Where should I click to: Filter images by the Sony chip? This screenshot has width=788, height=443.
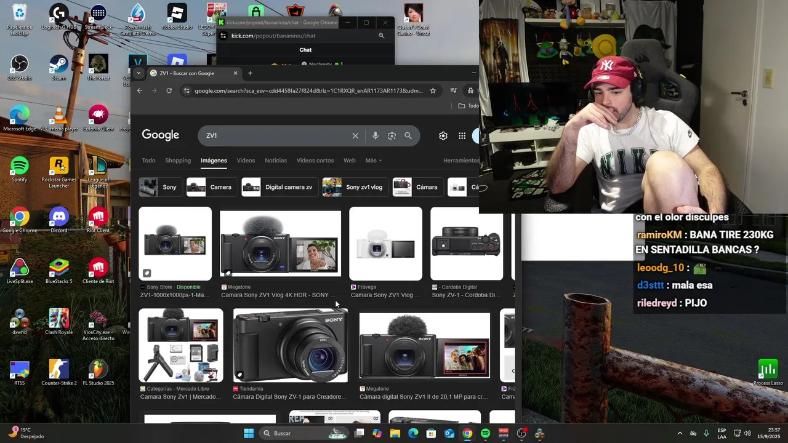click(161, 187)
